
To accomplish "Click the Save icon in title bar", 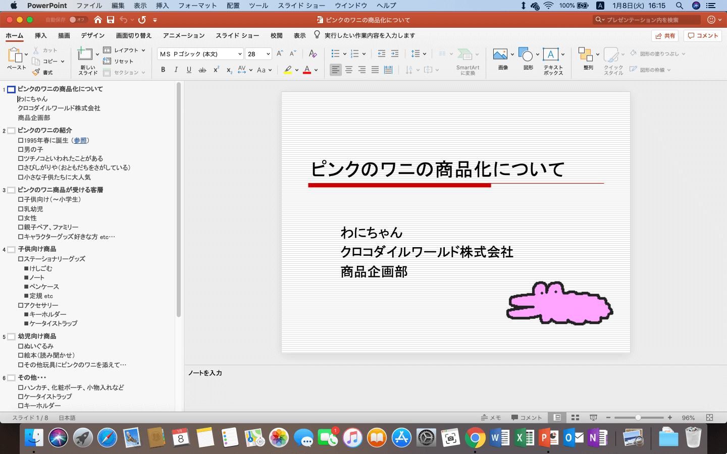I will pyautogui.click(x=110, y=20).
